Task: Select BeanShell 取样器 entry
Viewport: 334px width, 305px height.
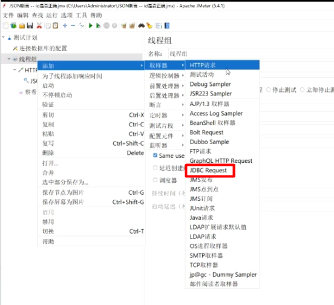Action: 223,123
